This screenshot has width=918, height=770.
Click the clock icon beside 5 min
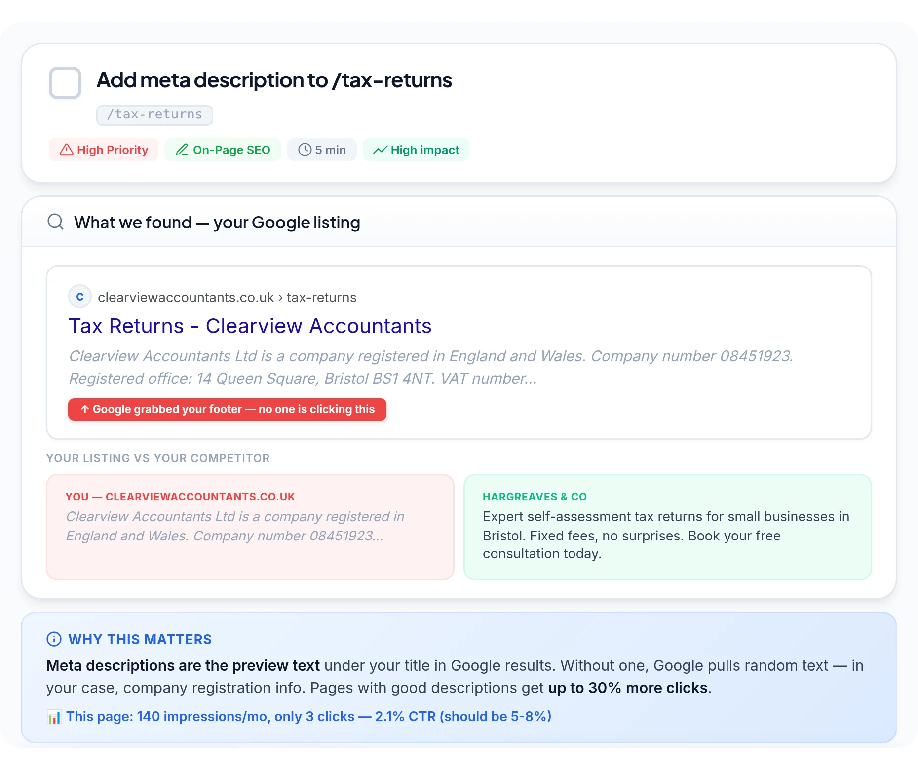pos(305,150)
